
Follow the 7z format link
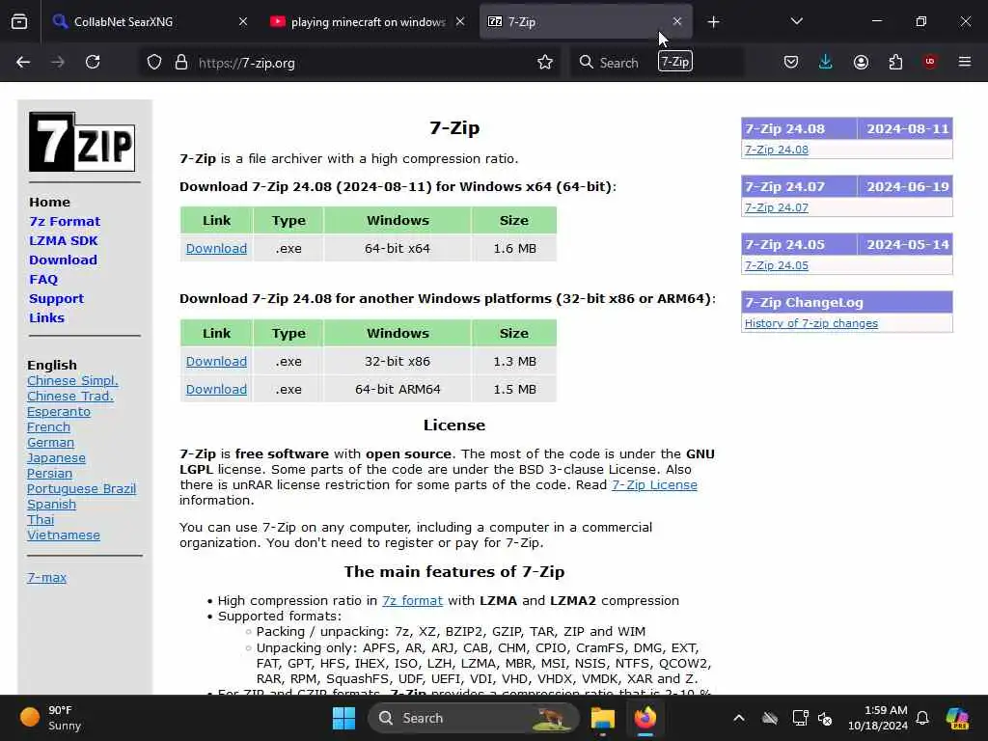tap(412, 600)
